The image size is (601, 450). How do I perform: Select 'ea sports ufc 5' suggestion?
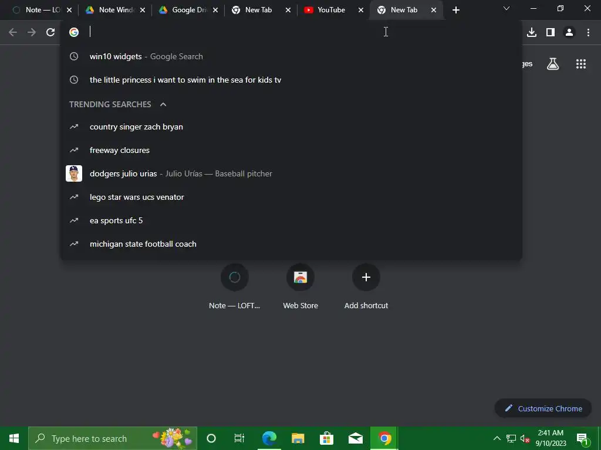pyautogui.click(x=291, y=220)
